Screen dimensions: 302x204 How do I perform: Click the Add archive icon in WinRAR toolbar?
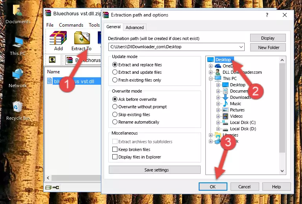click(58, 38)
